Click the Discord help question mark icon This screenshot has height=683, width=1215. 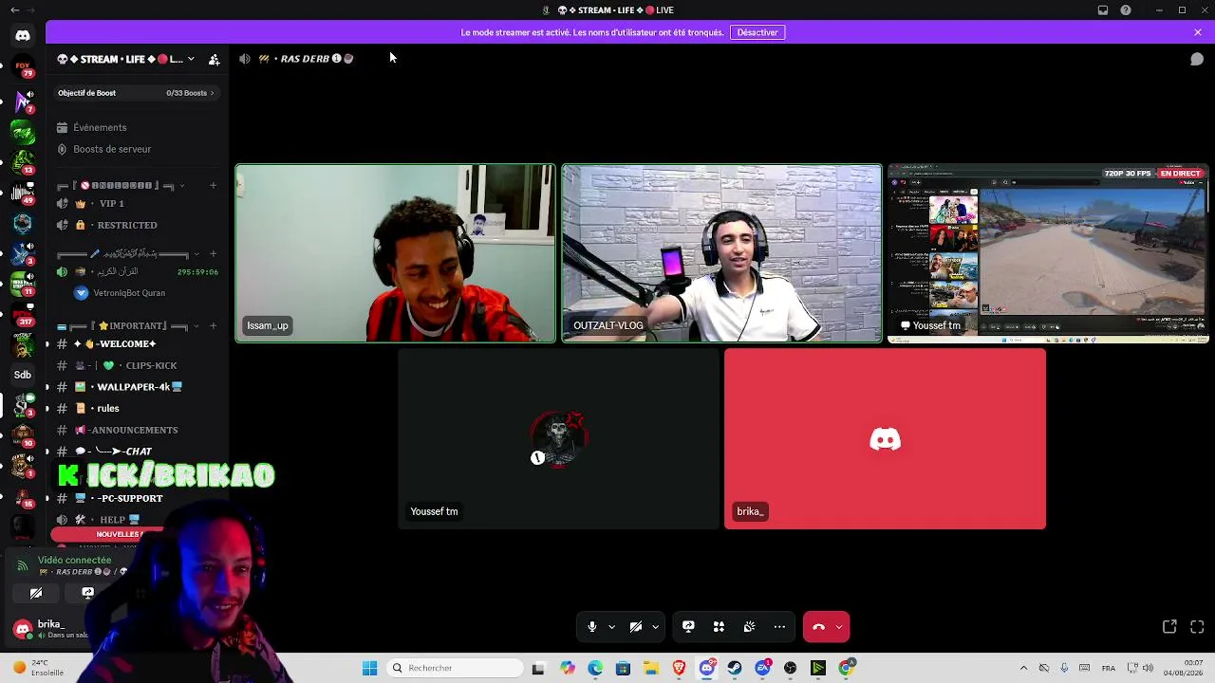pos(1126,10)
